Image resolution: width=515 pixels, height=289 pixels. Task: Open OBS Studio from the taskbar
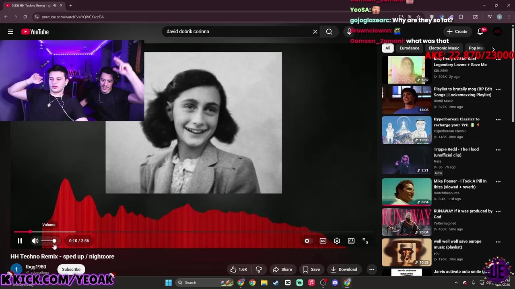click(323, 283)
